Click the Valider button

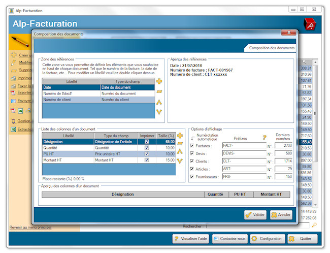pos(255,215)
